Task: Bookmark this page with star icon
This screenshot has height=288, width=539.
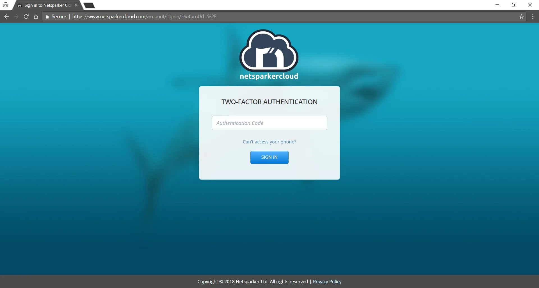Action: (x=522, y=17)
